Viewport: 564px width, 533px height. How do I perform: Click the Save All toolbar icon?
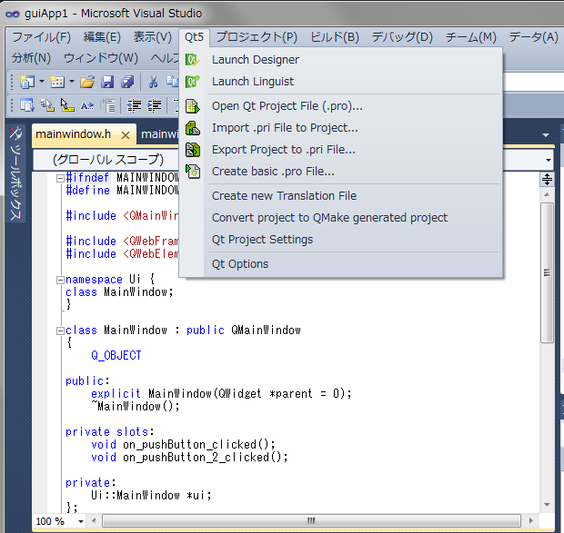(126, 82)
